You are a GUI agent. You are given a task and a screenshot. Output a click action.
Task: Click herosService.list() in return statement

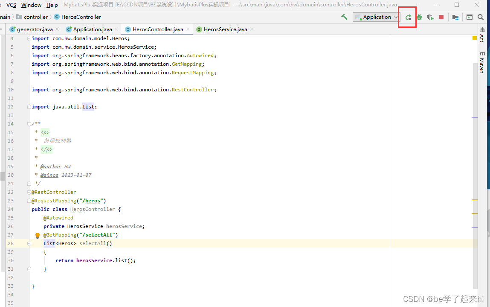104,261
